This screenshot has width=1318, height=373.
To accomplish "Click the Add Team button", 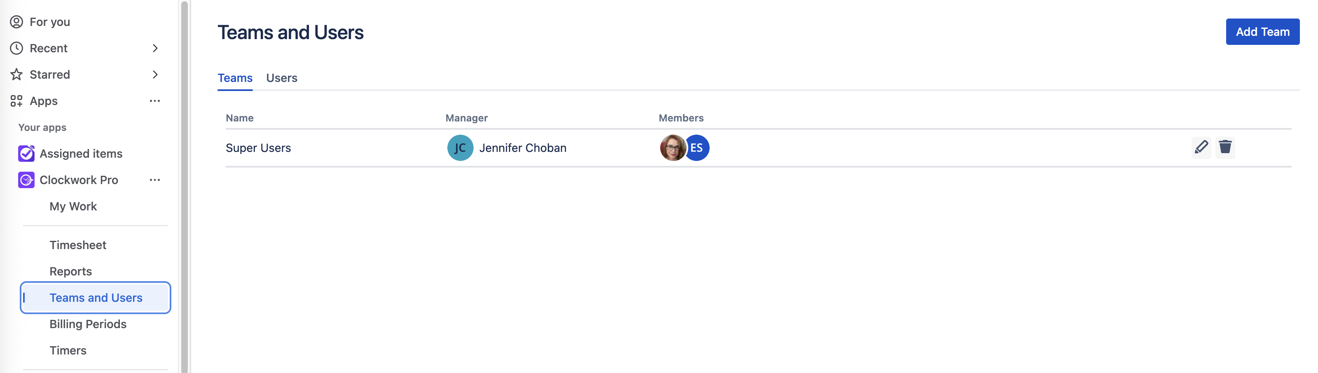I will coord(1262,32).
